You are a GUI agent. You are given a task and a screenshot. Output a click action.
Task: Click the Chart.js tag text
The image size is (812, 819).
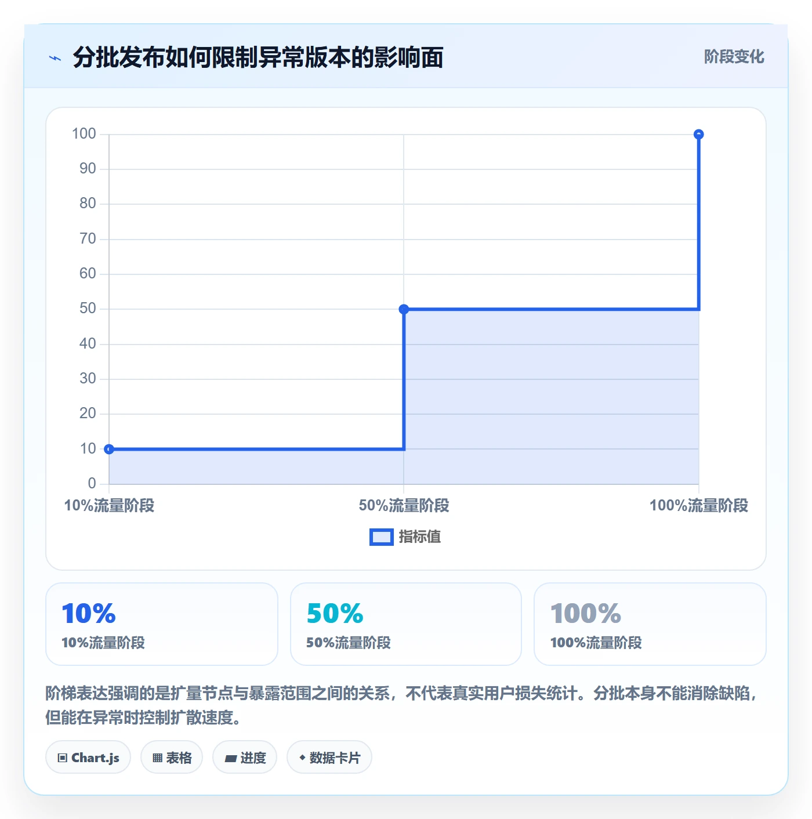pos(95,758)
